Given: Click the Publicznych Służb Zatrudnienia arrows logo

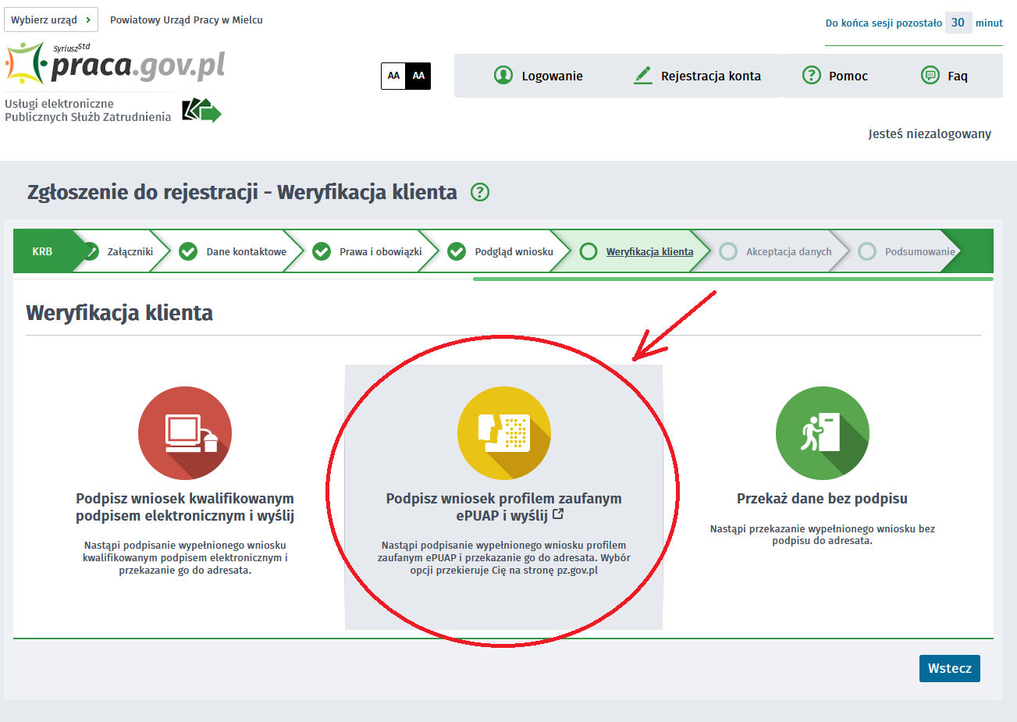Looking at the screenshot, I should click(201, 111).
